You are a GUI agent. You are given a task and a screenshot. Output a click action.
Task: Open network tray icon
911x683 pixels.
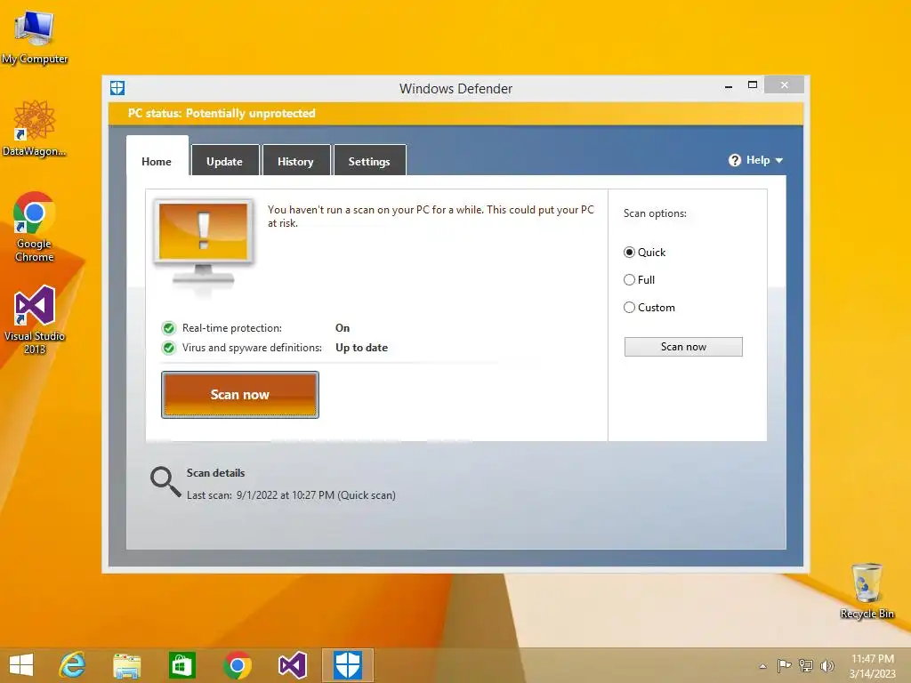[806, 665]
